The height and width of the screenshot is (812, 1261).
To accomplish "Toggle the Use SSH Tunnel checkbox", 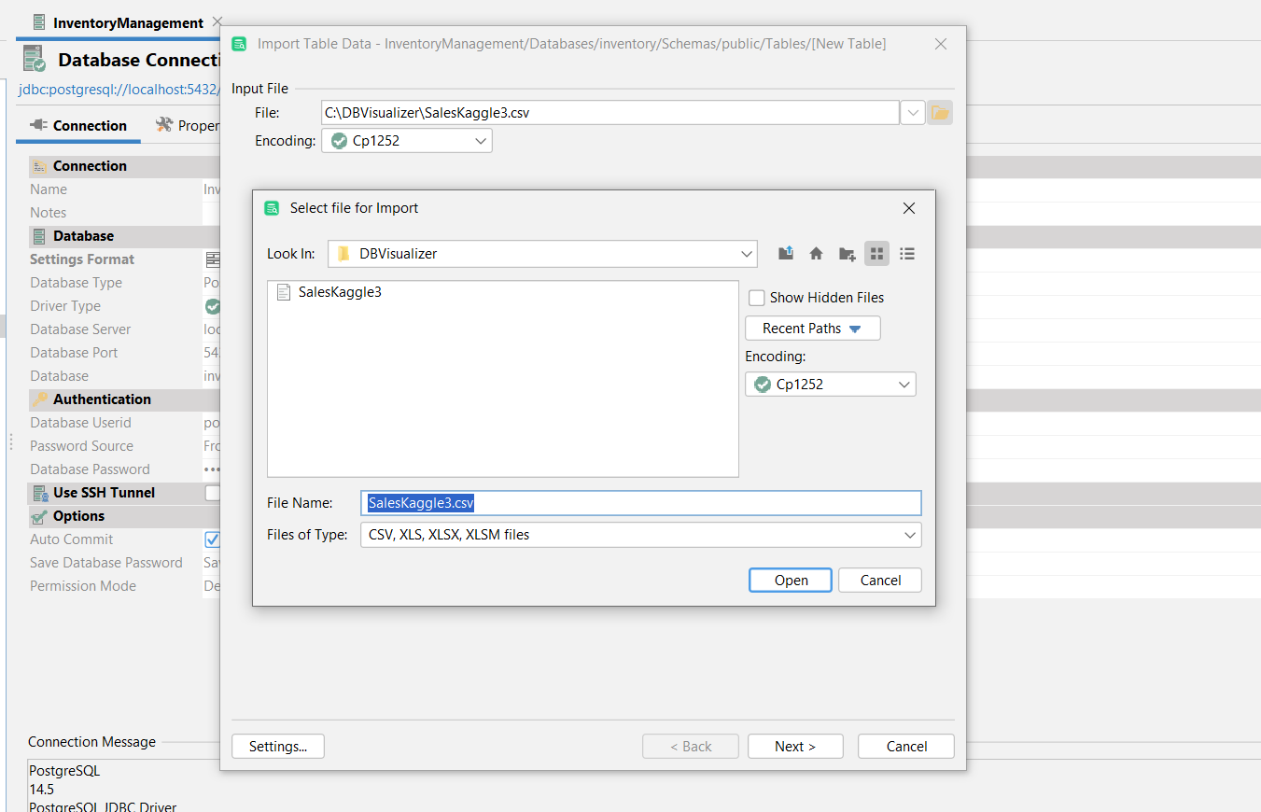I will point(210,492).
